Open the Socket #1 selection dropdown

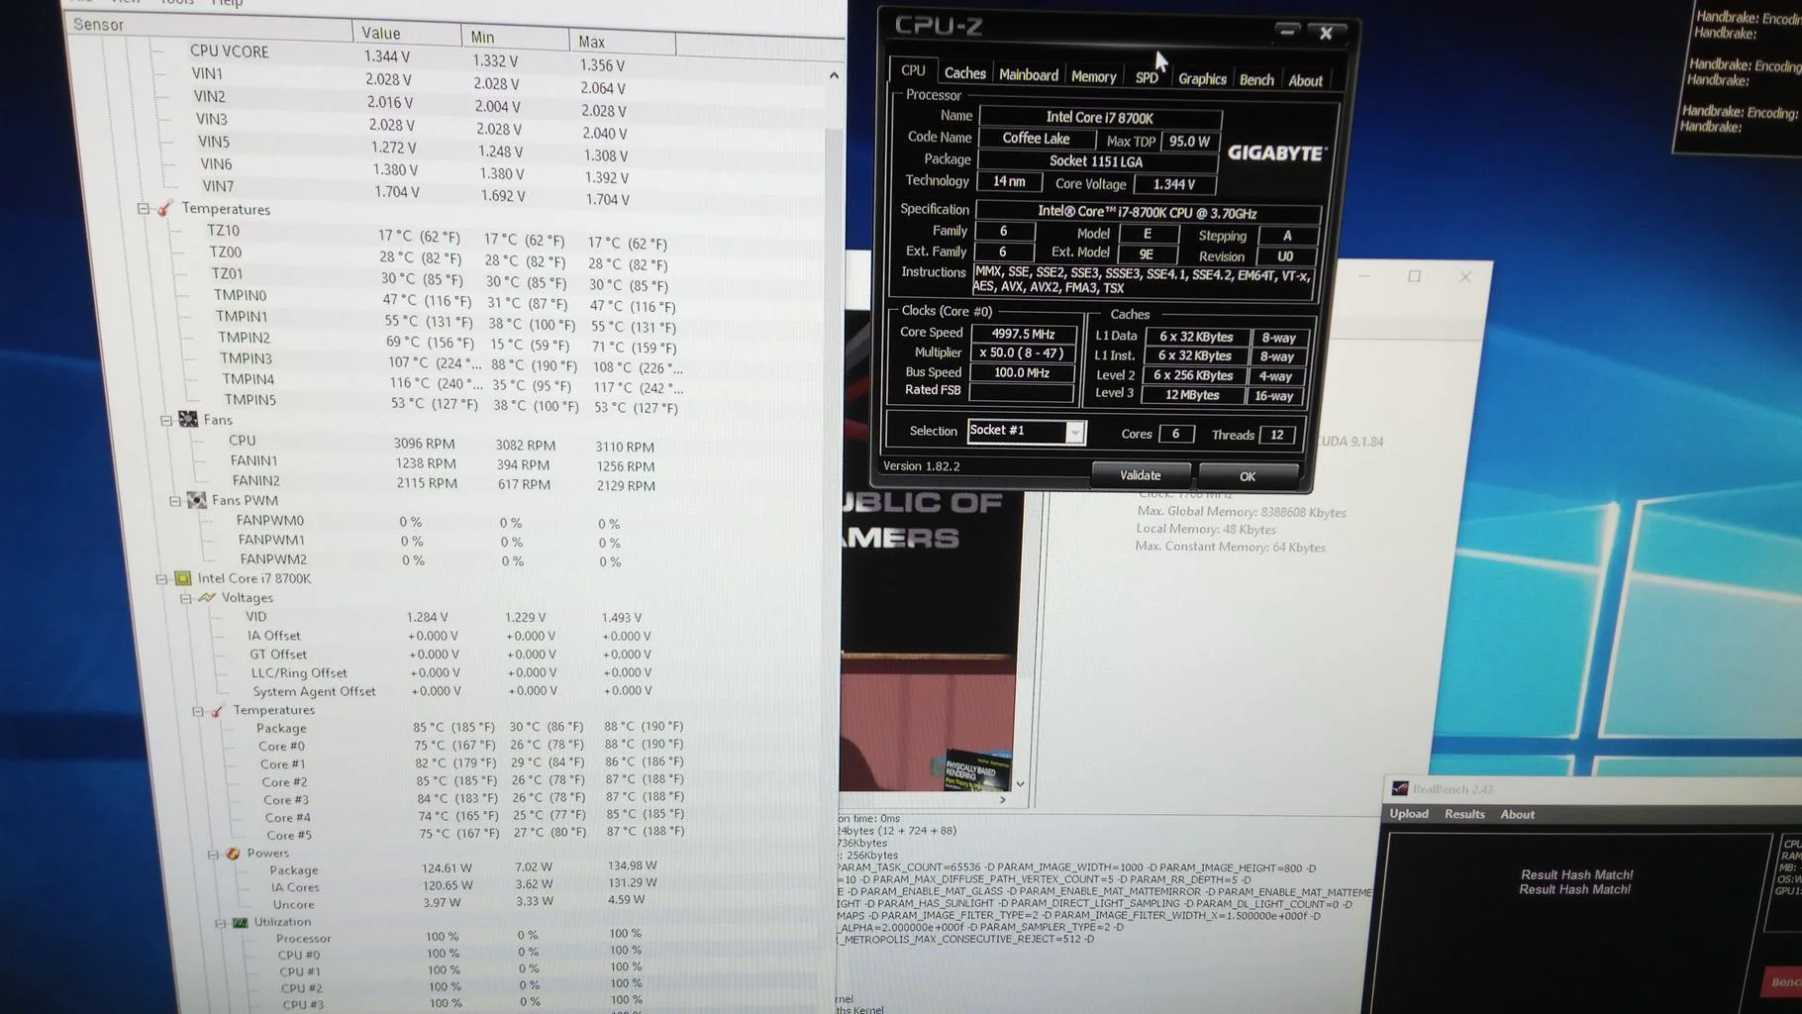[1074, 432]
